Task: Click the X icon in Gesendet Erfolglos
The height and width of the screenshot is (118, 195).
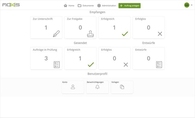Action: click(126, 65)
